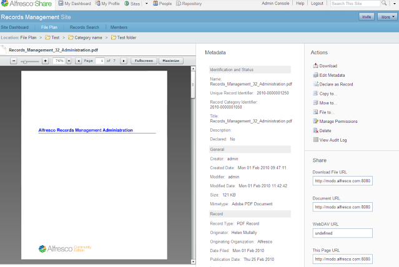Click the My Dashboard icon
This screenshot has height=267, width=399.
[61, 3]
